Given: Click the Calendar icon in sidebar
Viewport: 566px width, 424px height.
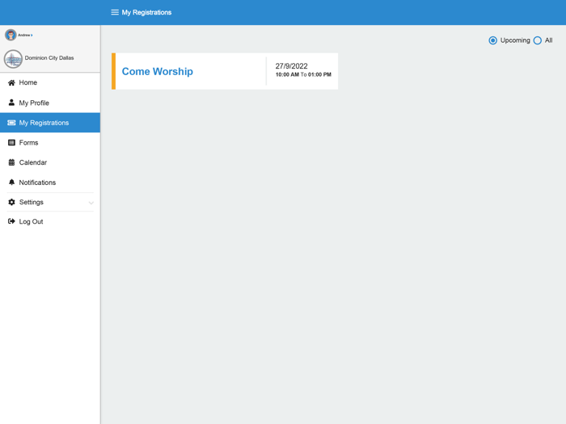Looking at the screenshot, I should tap(11, 162).
